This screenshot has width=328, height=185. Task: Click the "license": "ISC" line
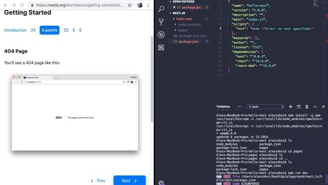pos(247,47)
